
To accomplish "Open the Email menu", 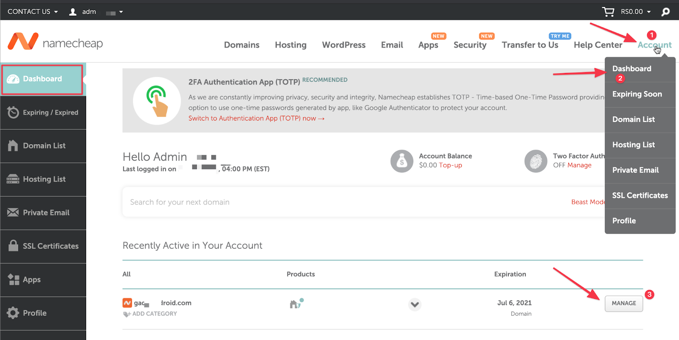I will (x=392, y=45).
